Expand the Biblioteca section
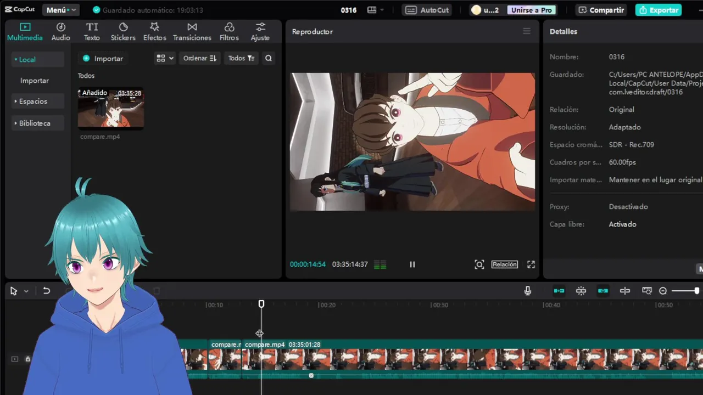The height and width of the screenshot is (395, 703). 37,123
